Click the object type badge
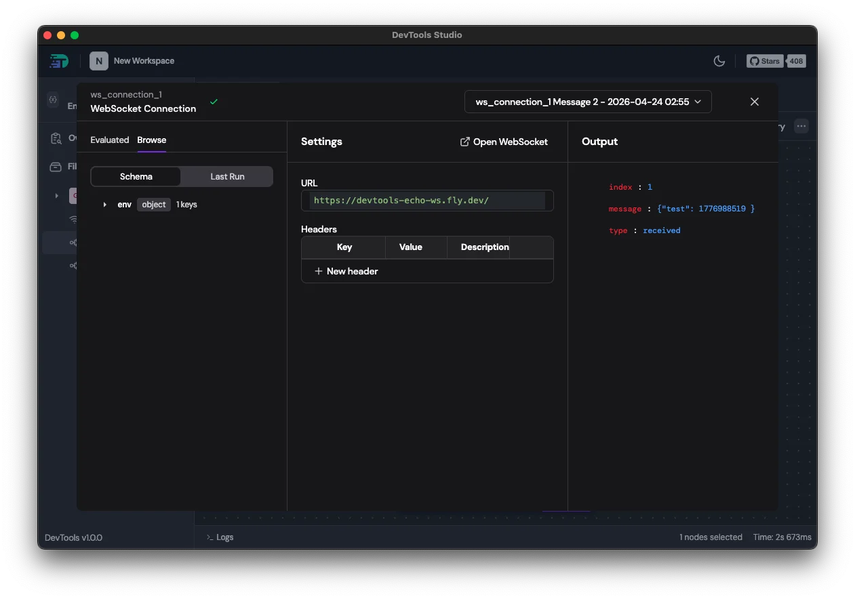Image resolution: width=855 pixels, height=599 pixels. click(154, 205)
